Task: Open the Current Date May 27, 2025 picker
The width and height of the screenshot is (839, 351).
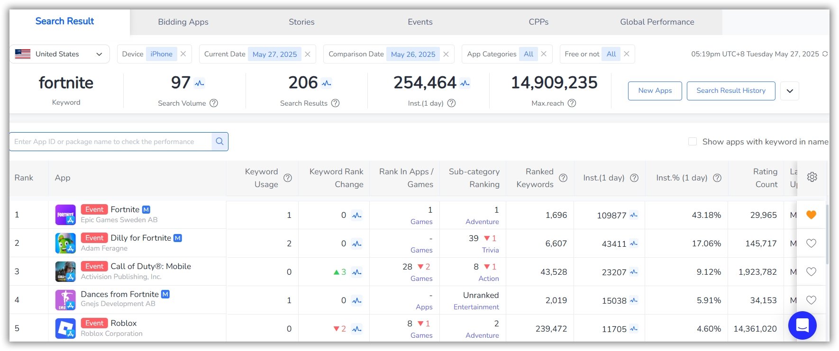Action: [274, 54]
